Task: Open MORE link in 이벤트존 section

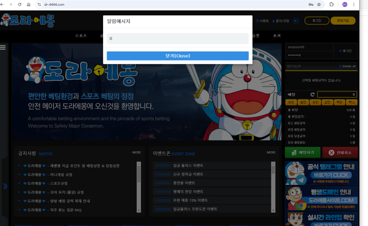Action: click(271, 153)
